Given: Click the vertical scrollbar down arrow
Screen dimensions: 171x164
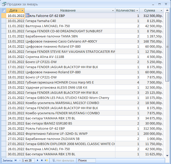Looking at the screenshot, I should [x=167, y=156].
